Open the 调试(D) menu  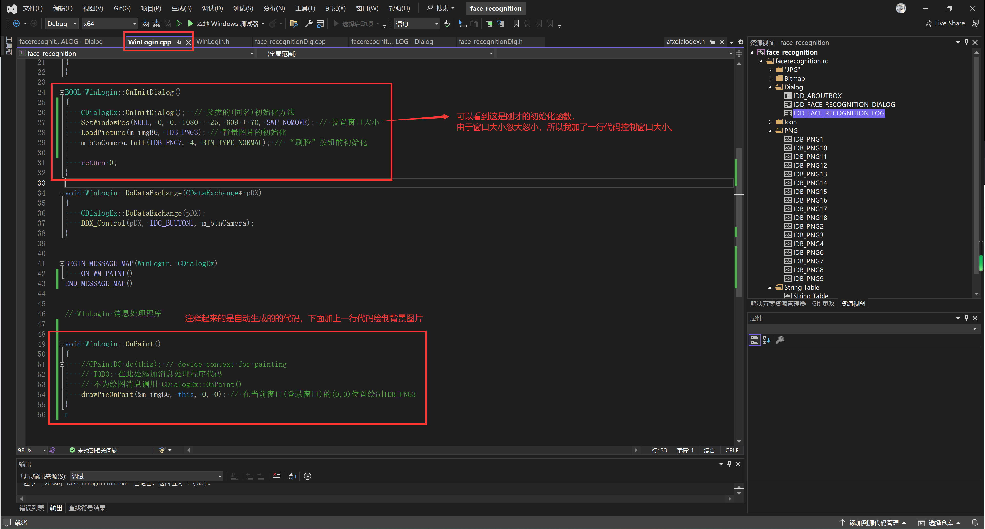(212, 8)
